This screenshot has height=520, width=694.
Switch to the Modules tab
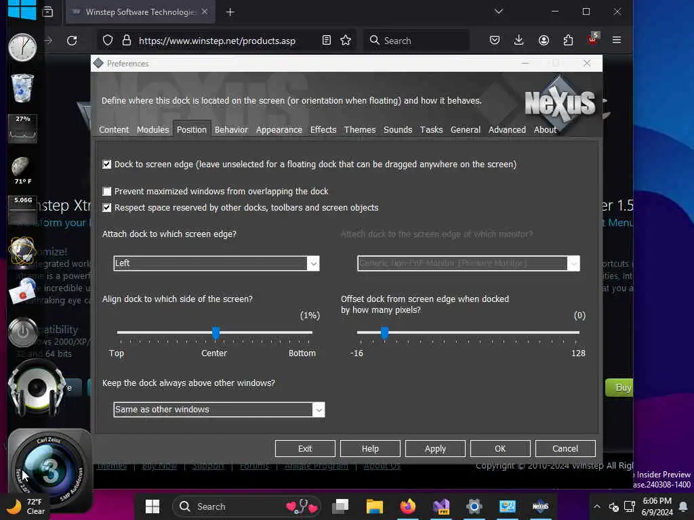(152, 129)
